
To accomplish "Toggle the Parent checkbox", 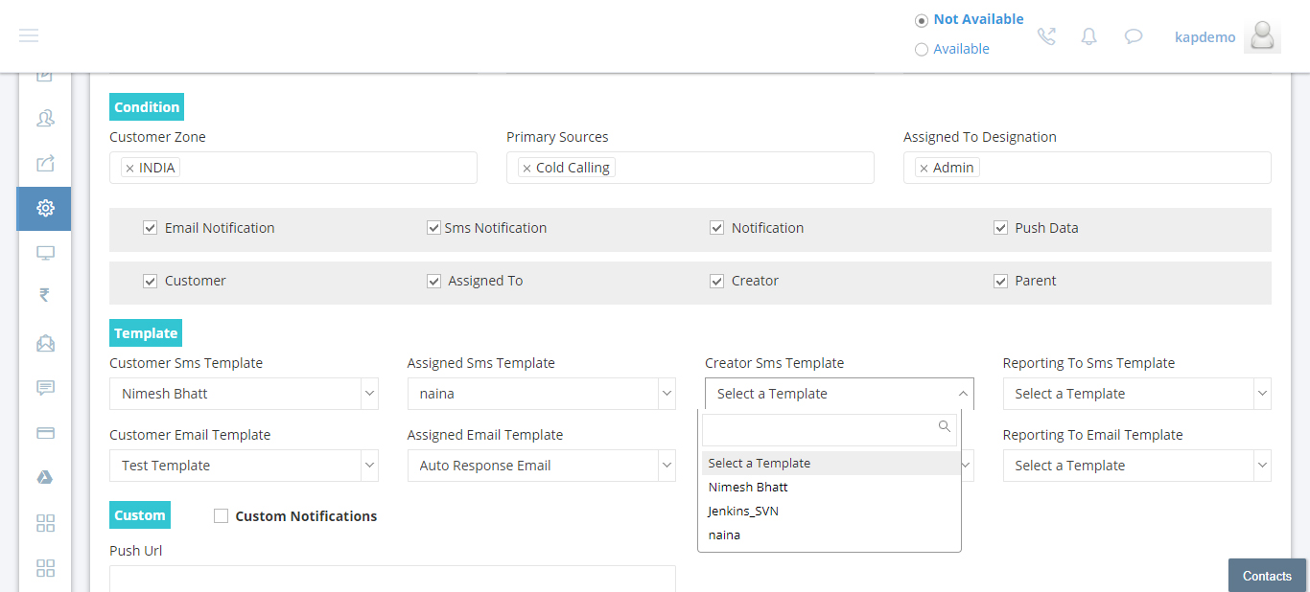I will (x=1000, y=281).
